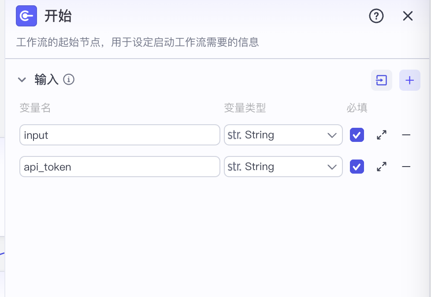Select the api_token variable name field

(119, 167)
